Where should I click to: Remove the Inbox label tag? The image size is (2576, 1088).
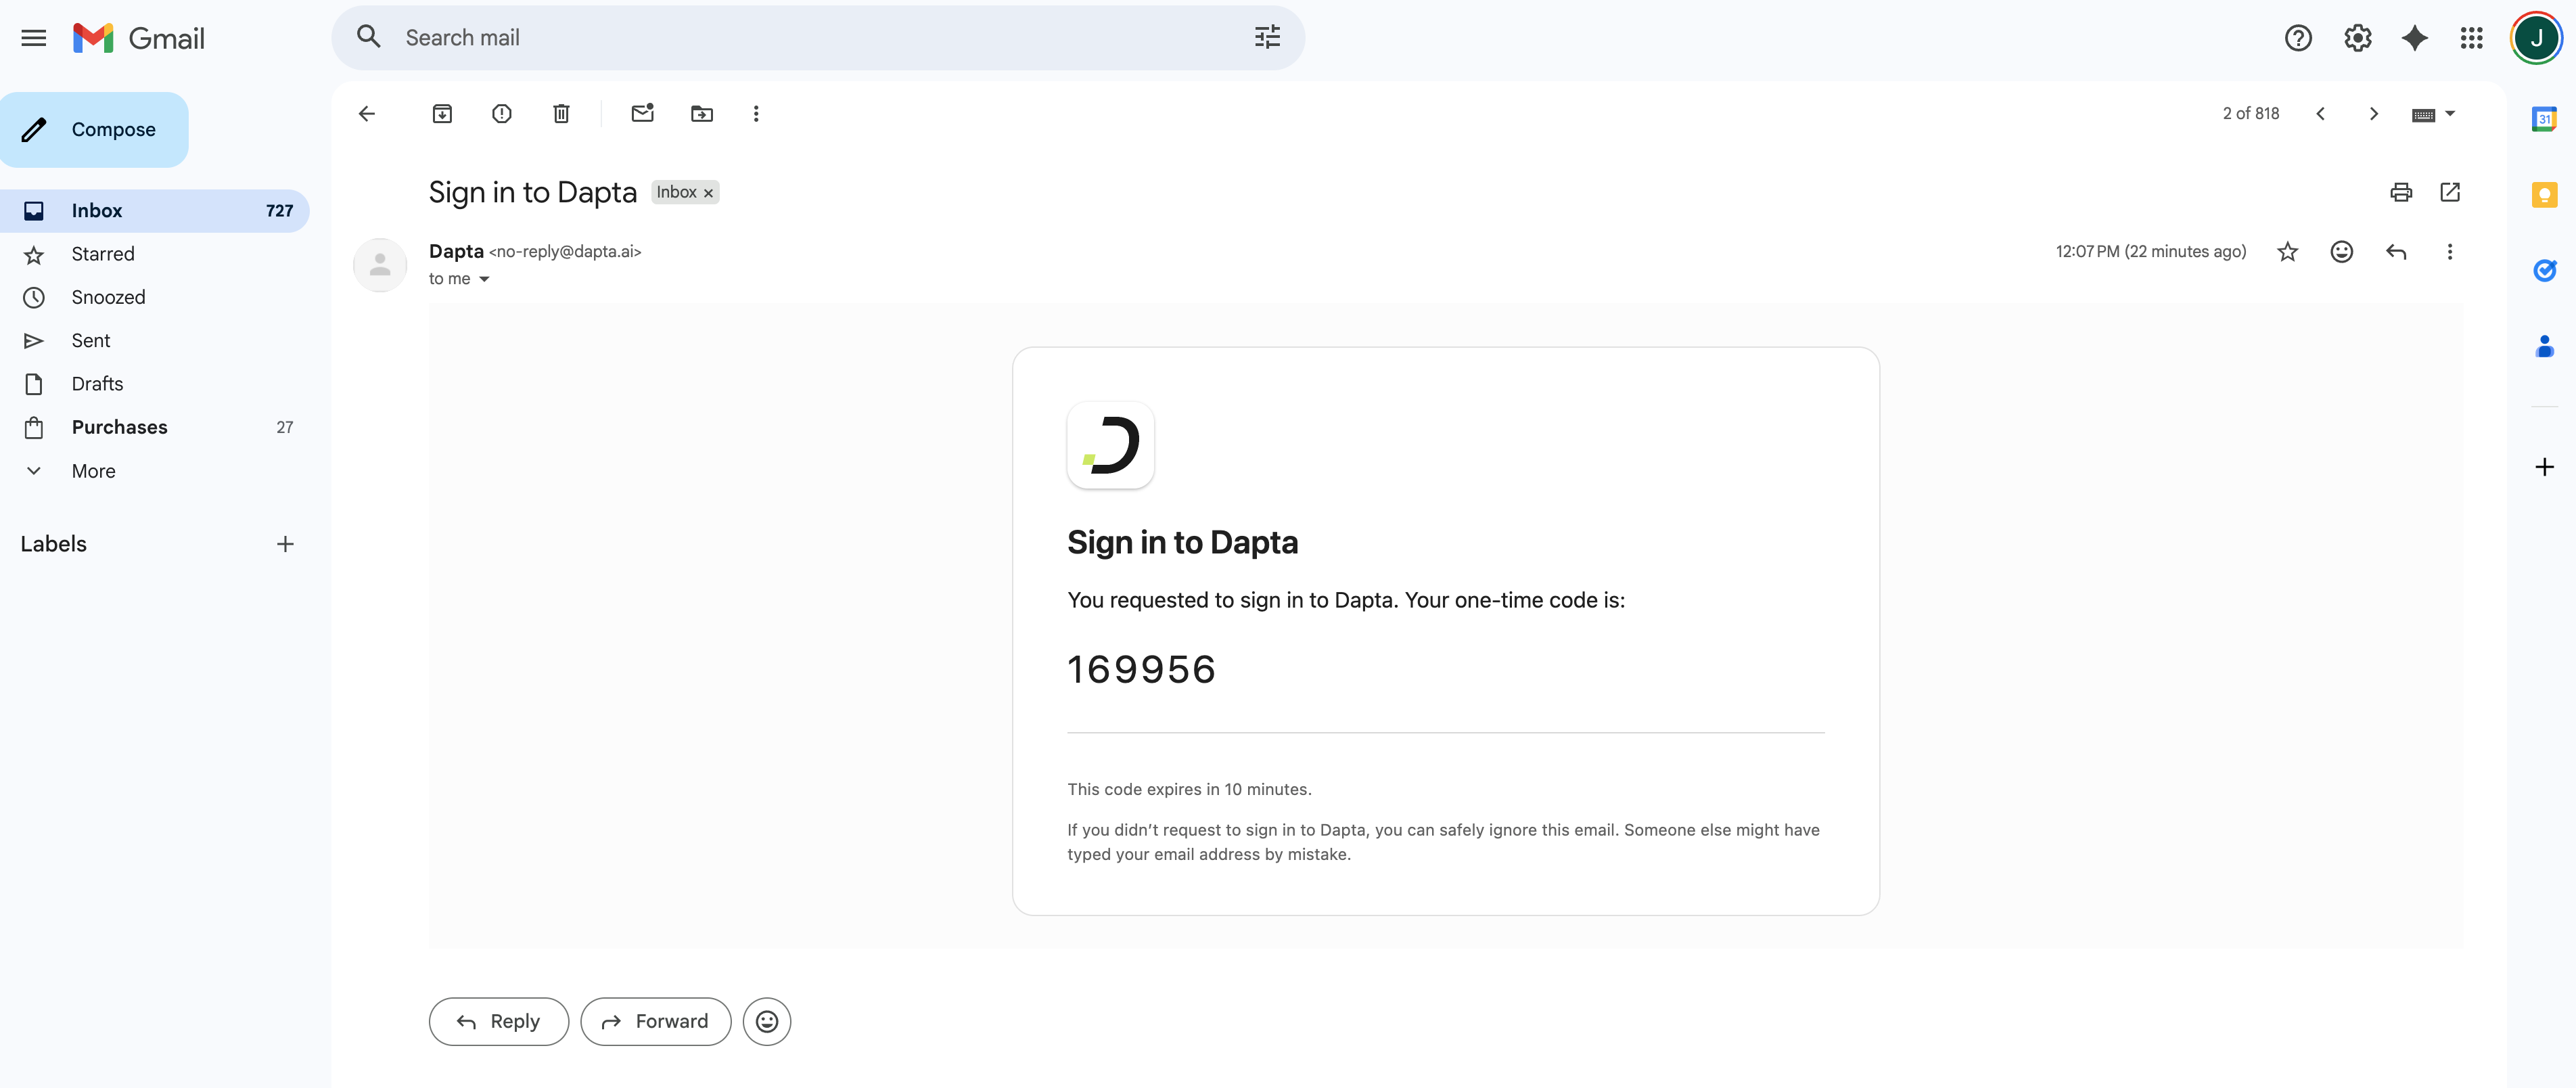pyautogui.click(x=709, y=193)
